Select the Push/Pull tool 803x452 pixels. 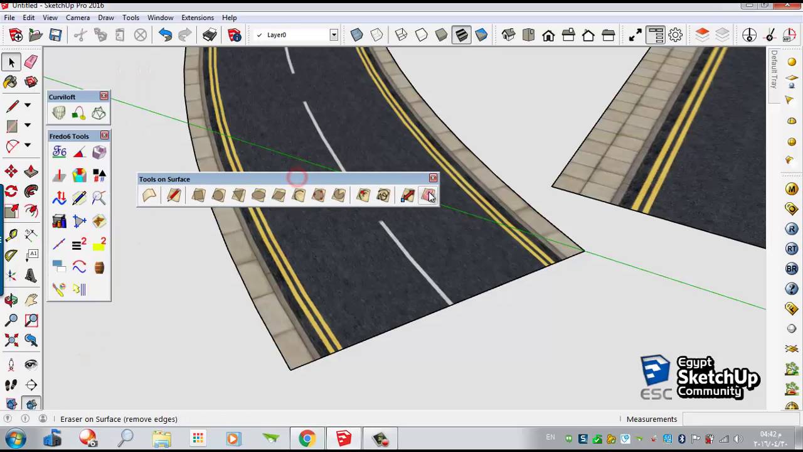(x=31, y=172)
